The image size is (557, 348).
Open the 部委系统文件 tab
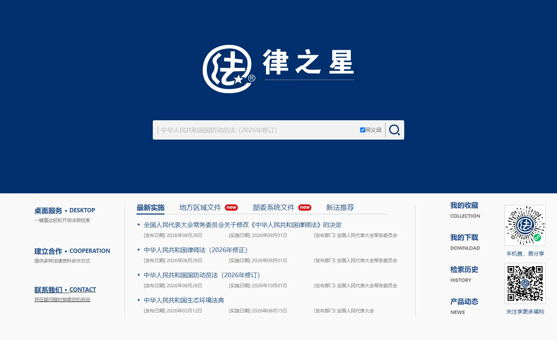273,208
